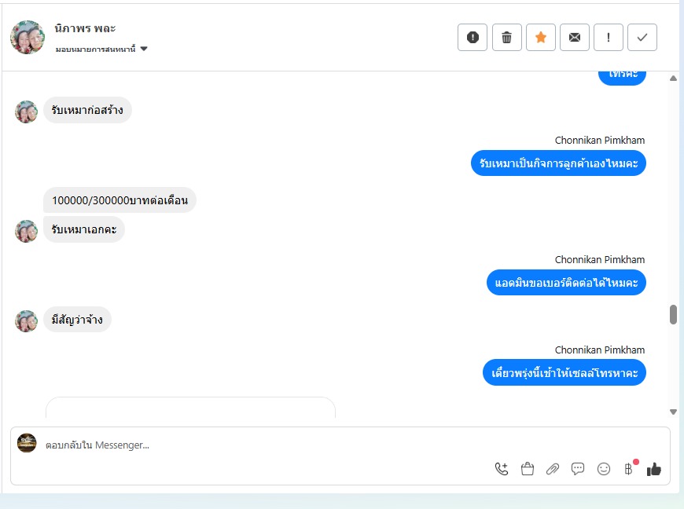Screen dimensions: 684x509
Task: Click the baht payment request icon
Action: (629, 469)
